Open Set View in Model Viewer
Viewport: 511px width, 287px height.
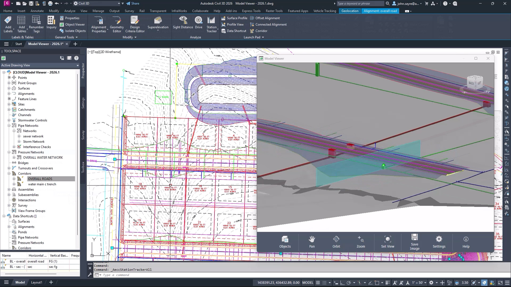388,242
